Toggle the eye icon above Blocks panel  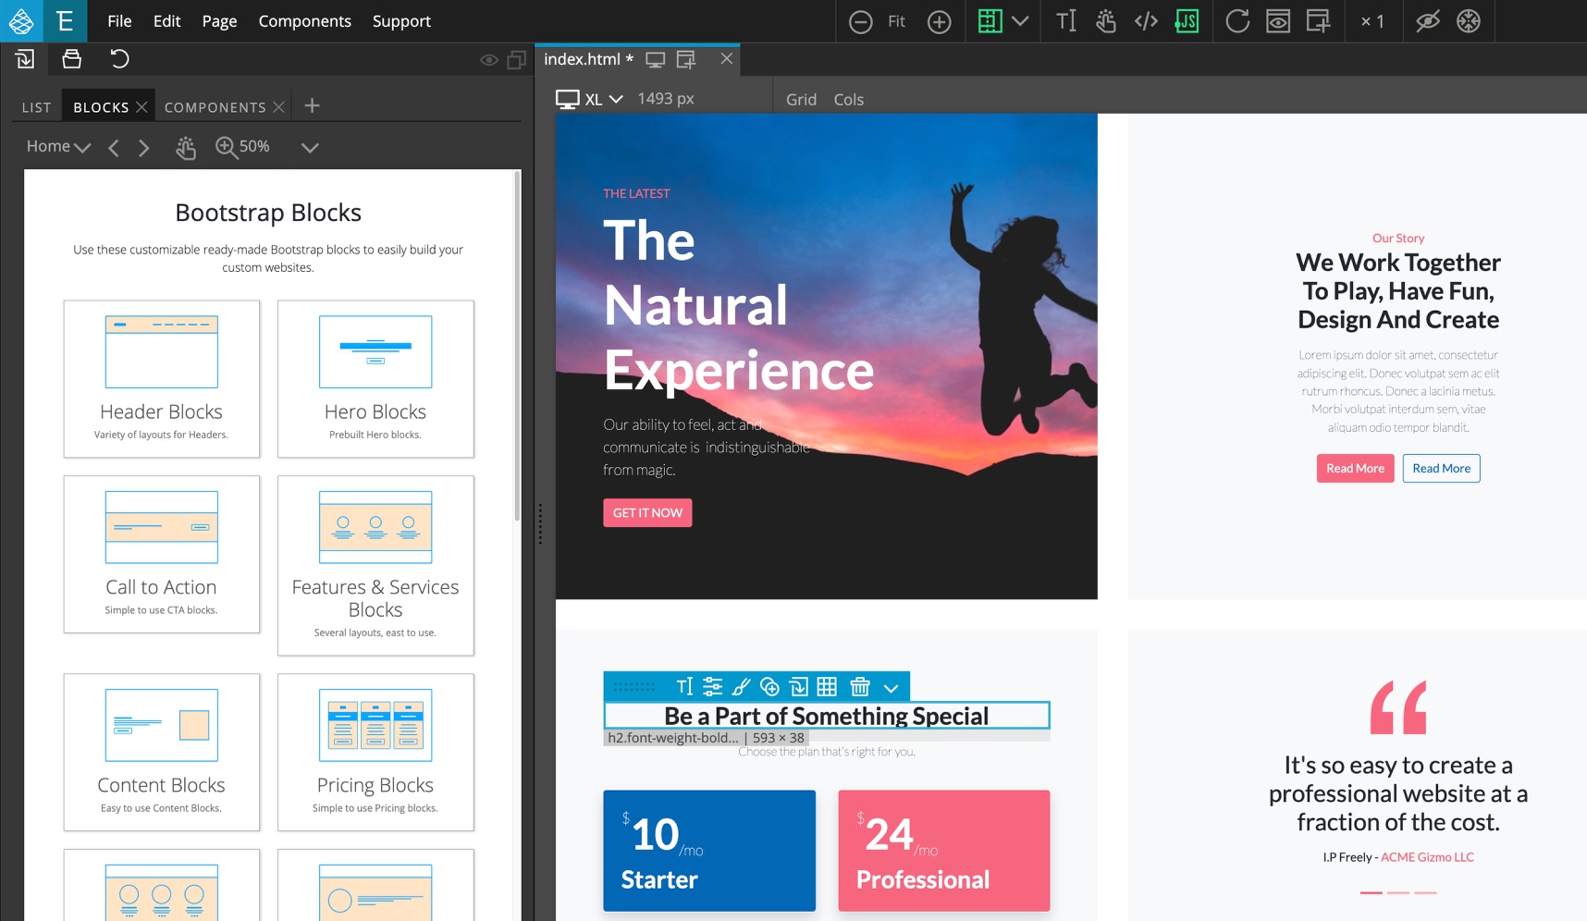pyautogui.click(x=489, y=60)
